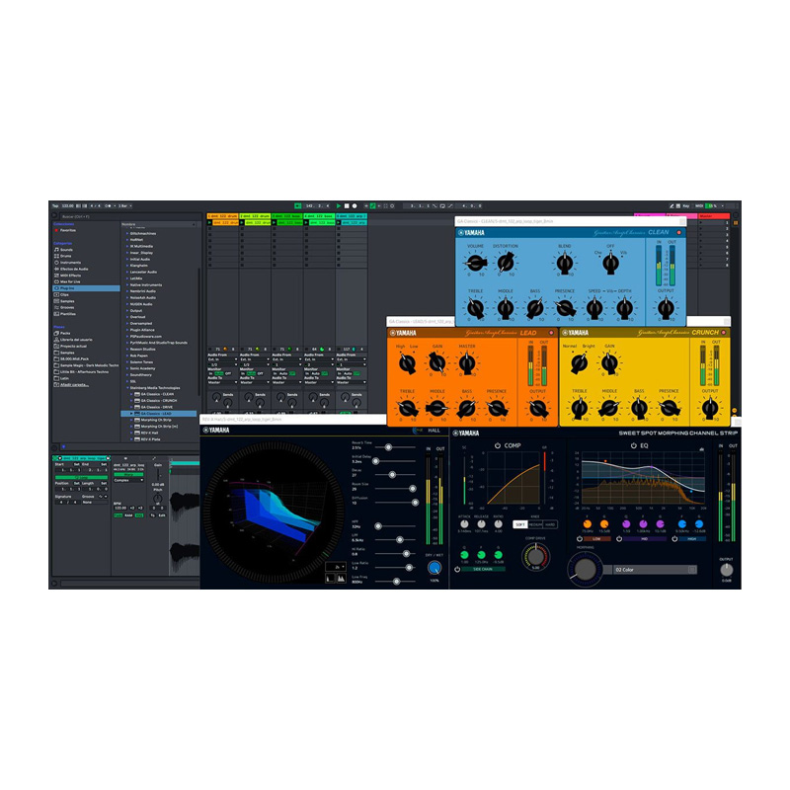Click the SOFT knee button in compressor
The height and width of the screenshot is (790, 790).
[520, 524]
